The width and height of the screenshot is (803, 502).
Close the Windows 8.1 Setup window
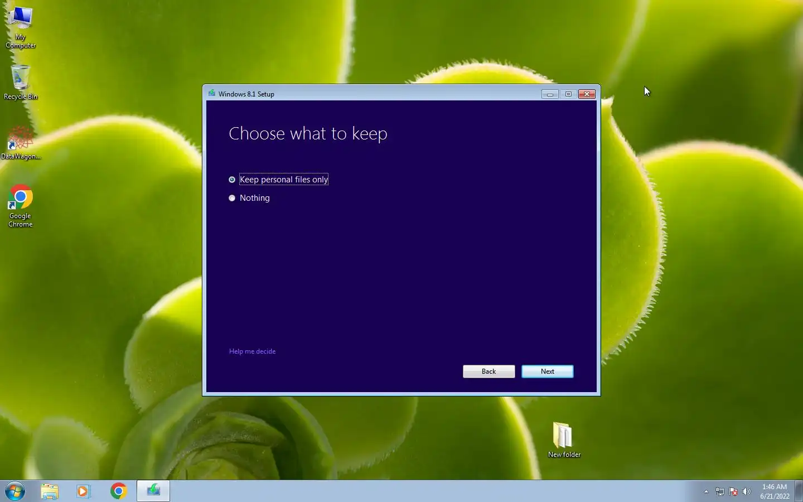[587, 94]
